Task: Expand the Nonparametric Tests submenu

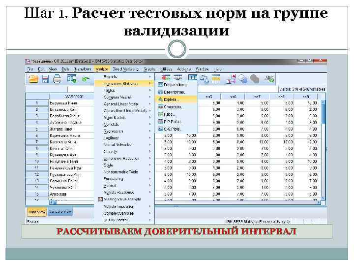Action: click(124, 172)
